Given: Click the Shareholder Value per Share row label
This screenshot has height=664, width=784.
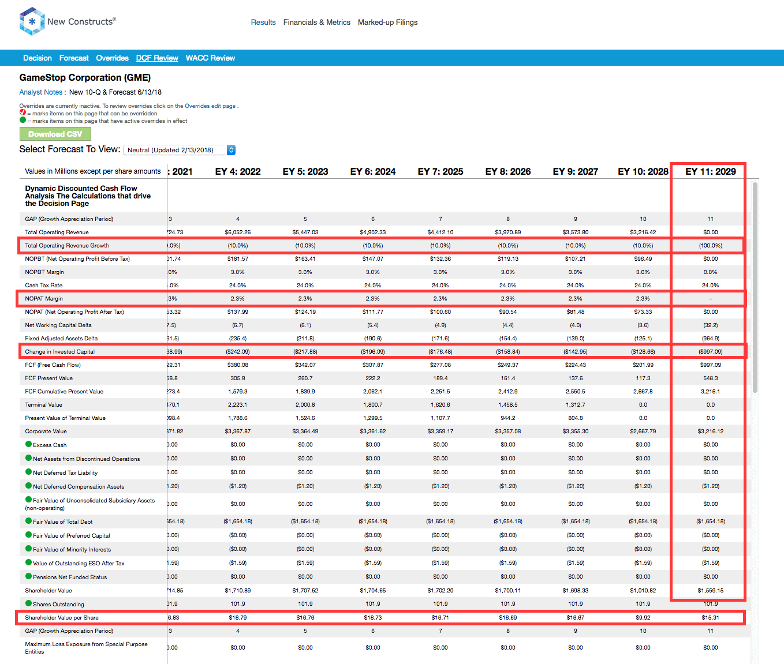Looking at the screenshot, I should point(62,618).
